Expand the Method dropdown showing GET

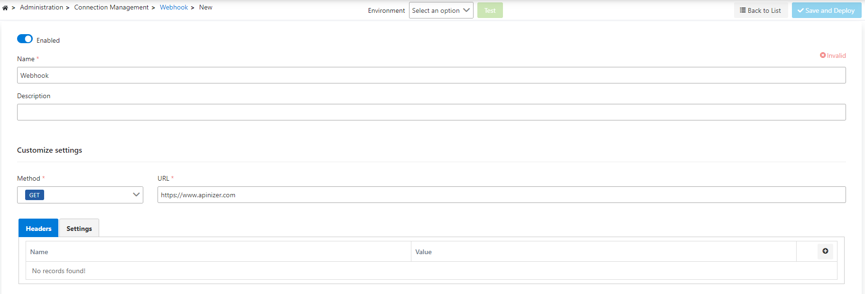pos(80,195)
